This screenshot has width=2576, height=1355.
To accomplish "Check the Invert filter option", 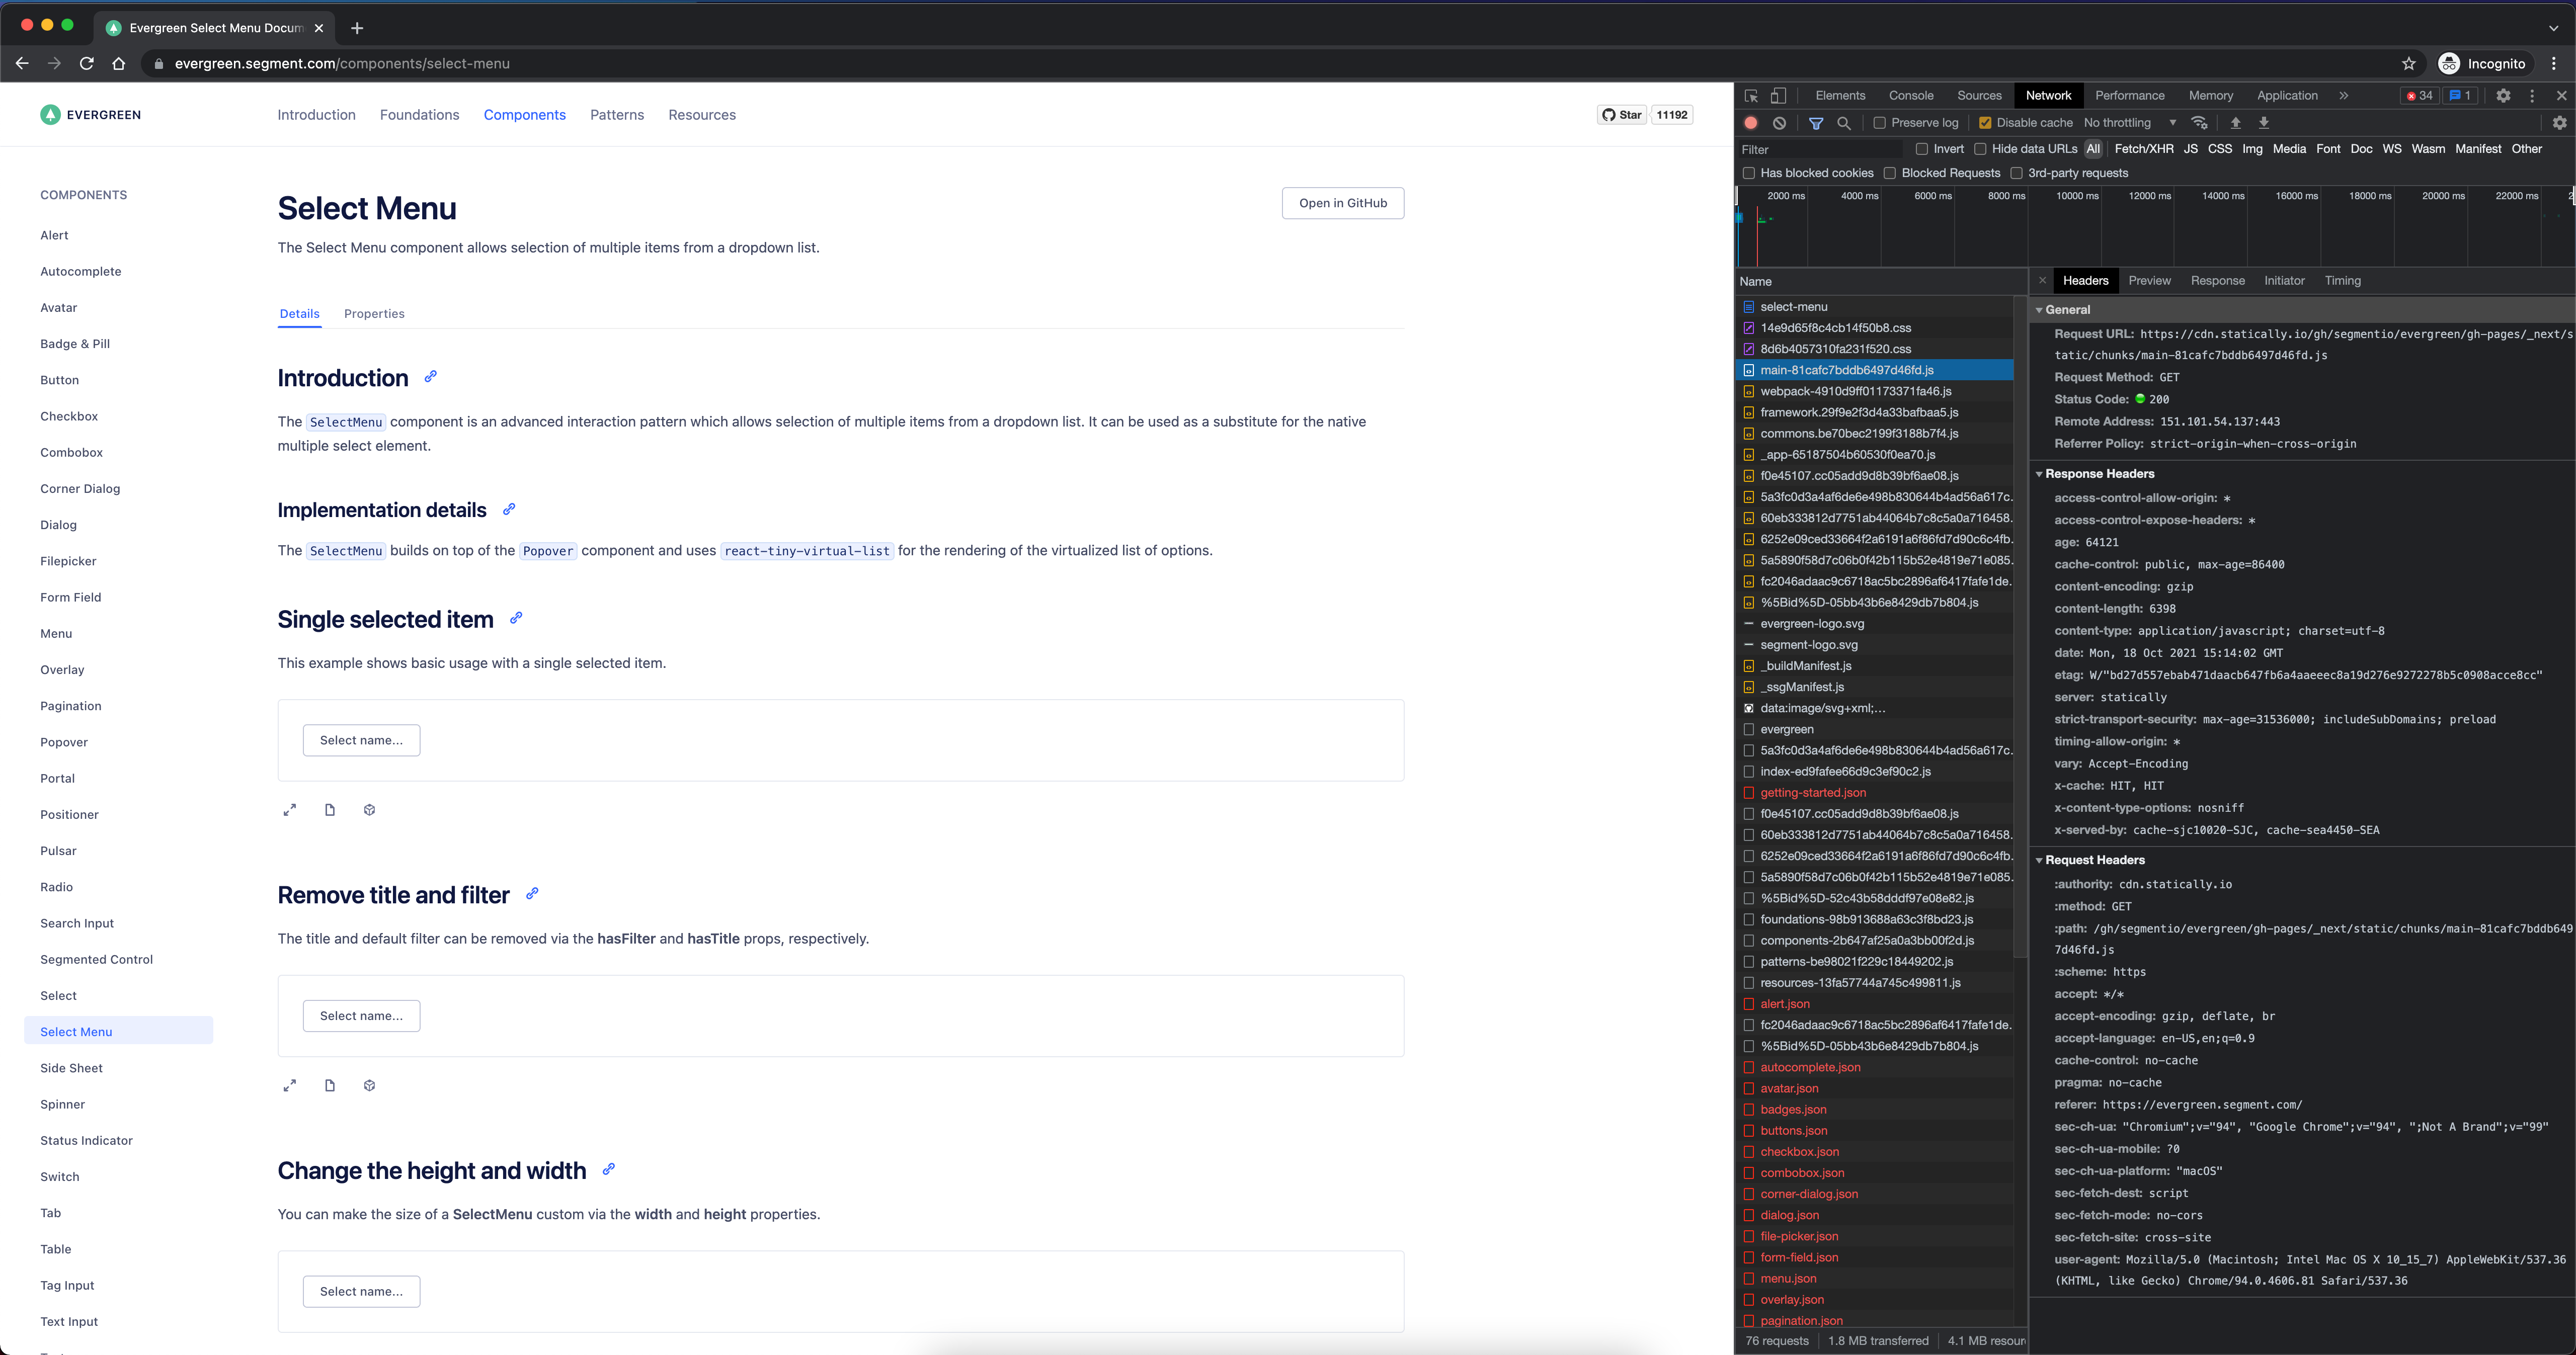I will (1922, 148).
